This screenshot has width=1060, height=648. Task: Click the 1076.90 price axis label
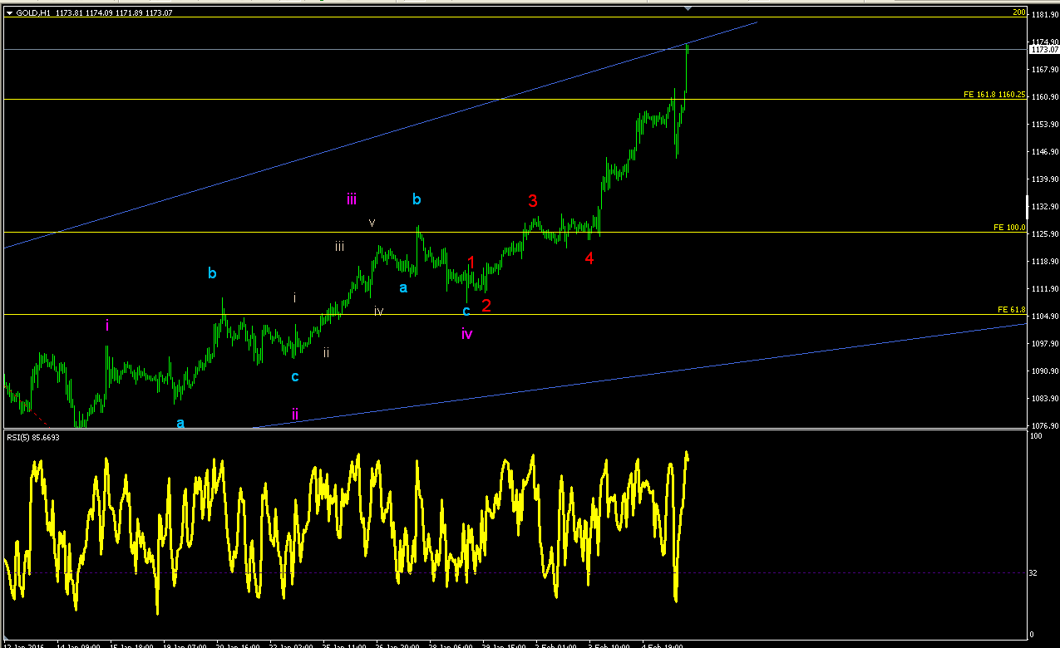pos(1044,426)
